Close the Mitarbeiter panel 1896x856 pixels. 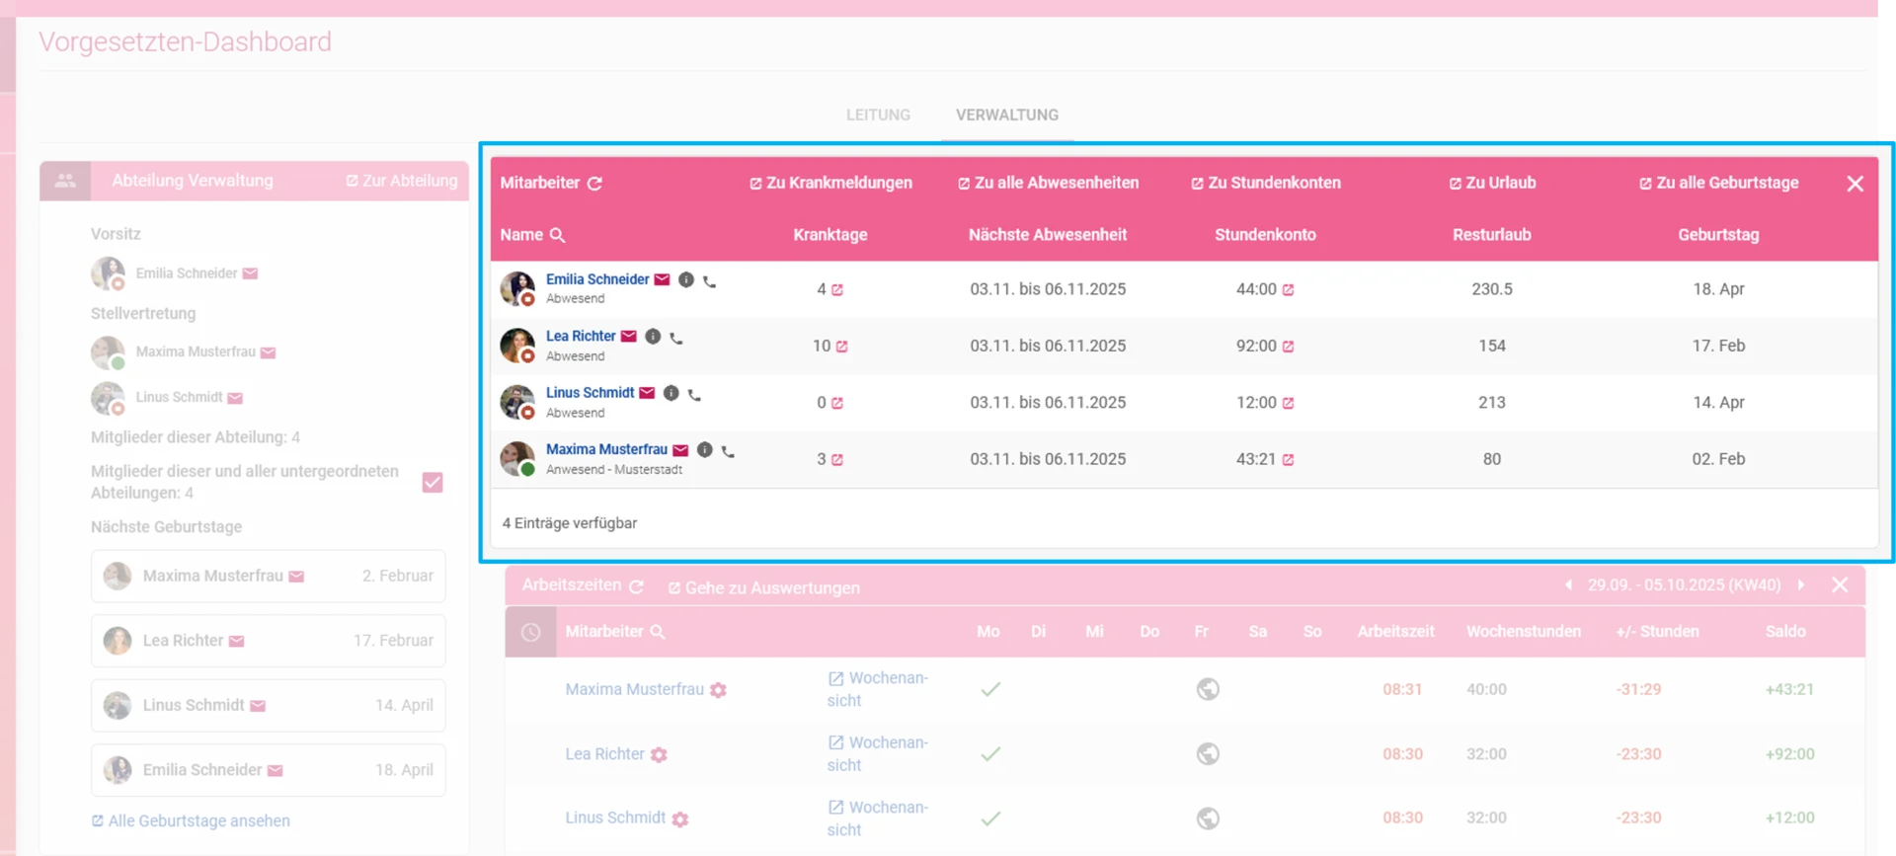coord(1855,184)
